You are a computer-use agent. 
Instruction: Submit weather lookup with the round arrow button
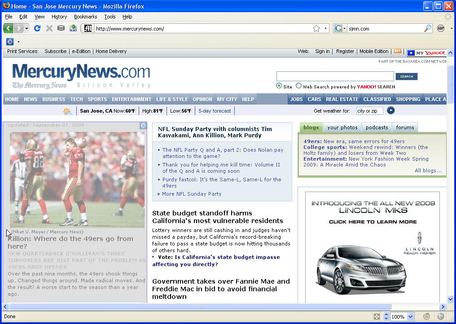[x=390, y=110]
